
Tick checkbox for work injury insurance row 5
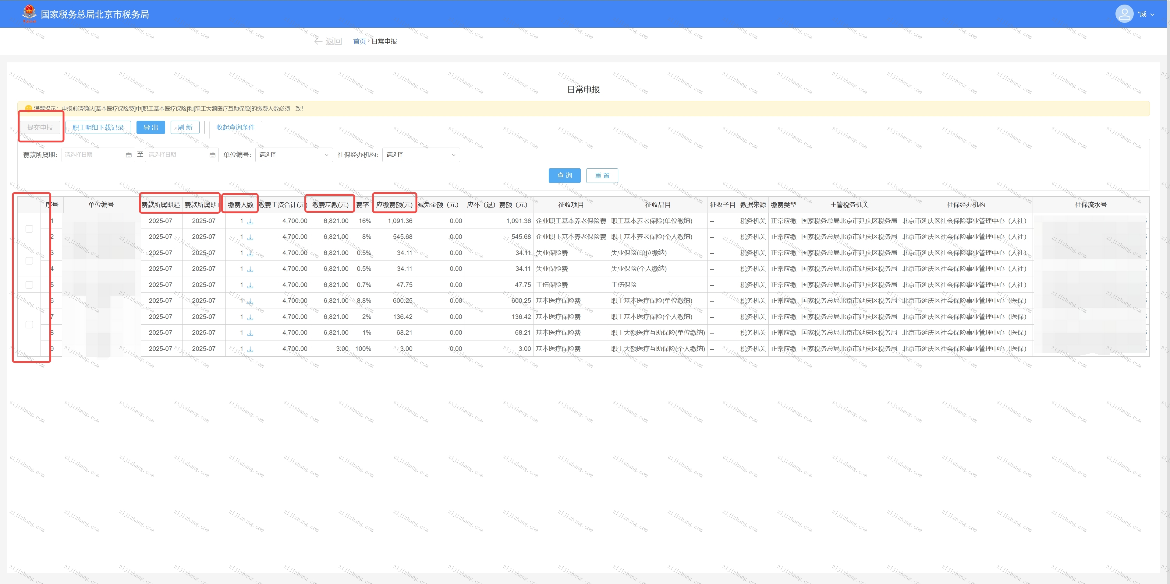pyautogui.click(x=29, y=285)
